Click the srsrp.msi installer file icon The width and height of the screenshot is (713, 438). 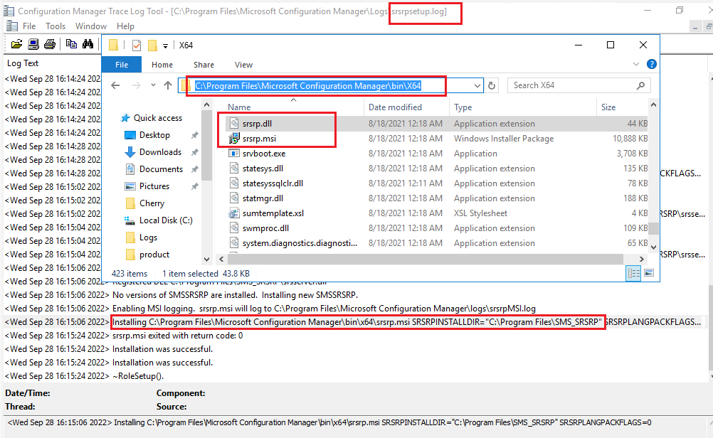[233, 138]
